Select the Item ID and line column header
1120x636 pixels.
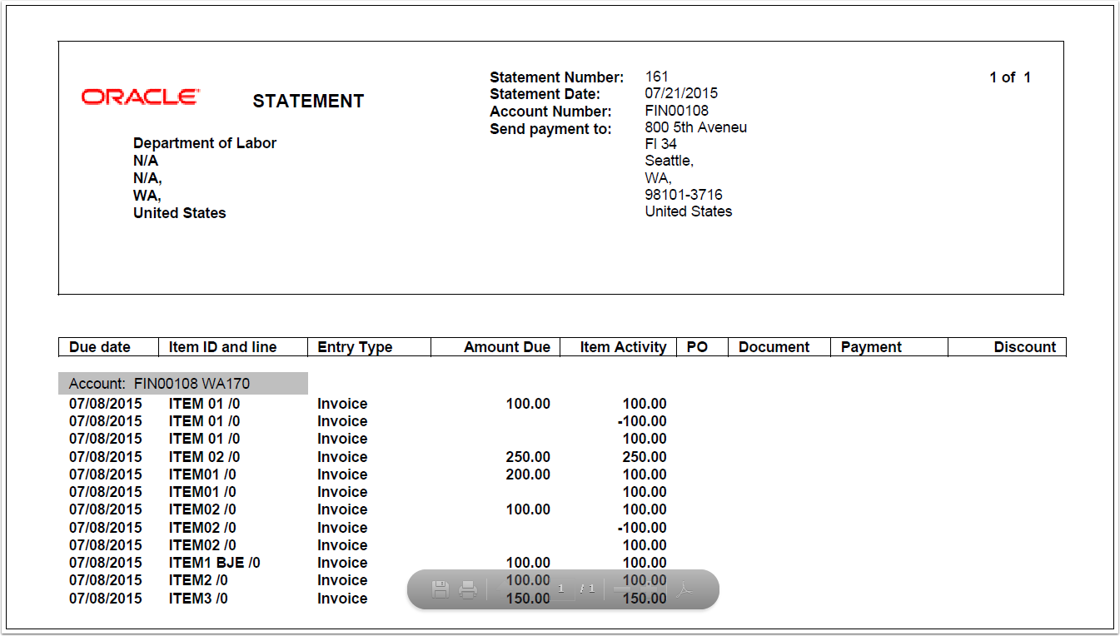tap(233, 347)
